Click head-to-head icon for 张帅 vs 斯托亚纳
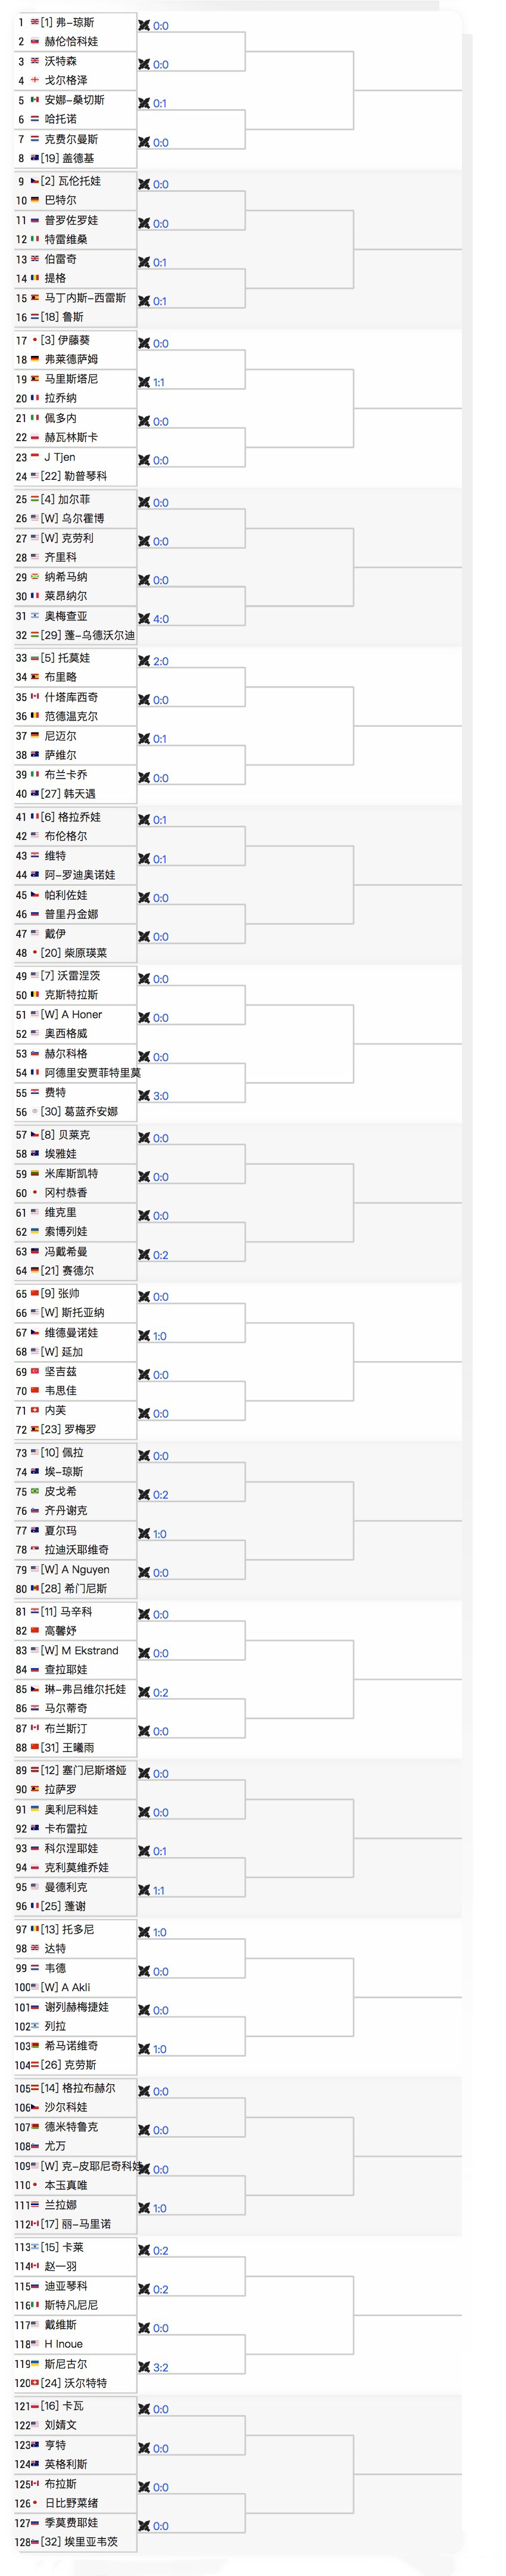The width and height of the screenshot is (506, 2576). [x=143, y=1297]
